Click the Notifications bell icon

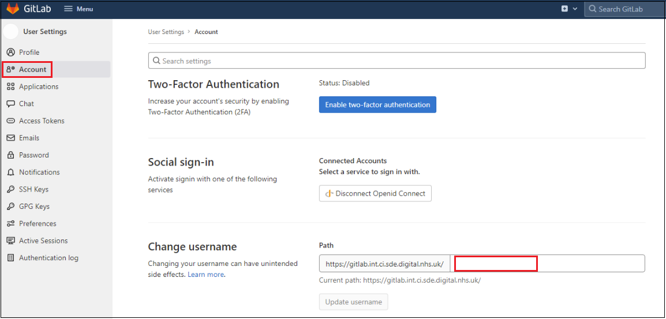tap(11, 172)
